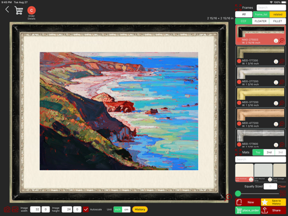The height and width of the screenshot is (216, 288).
Task: Select copper frame MDD-477200 thumbnail
Action: pyautogui.click(x=260, y=115)
